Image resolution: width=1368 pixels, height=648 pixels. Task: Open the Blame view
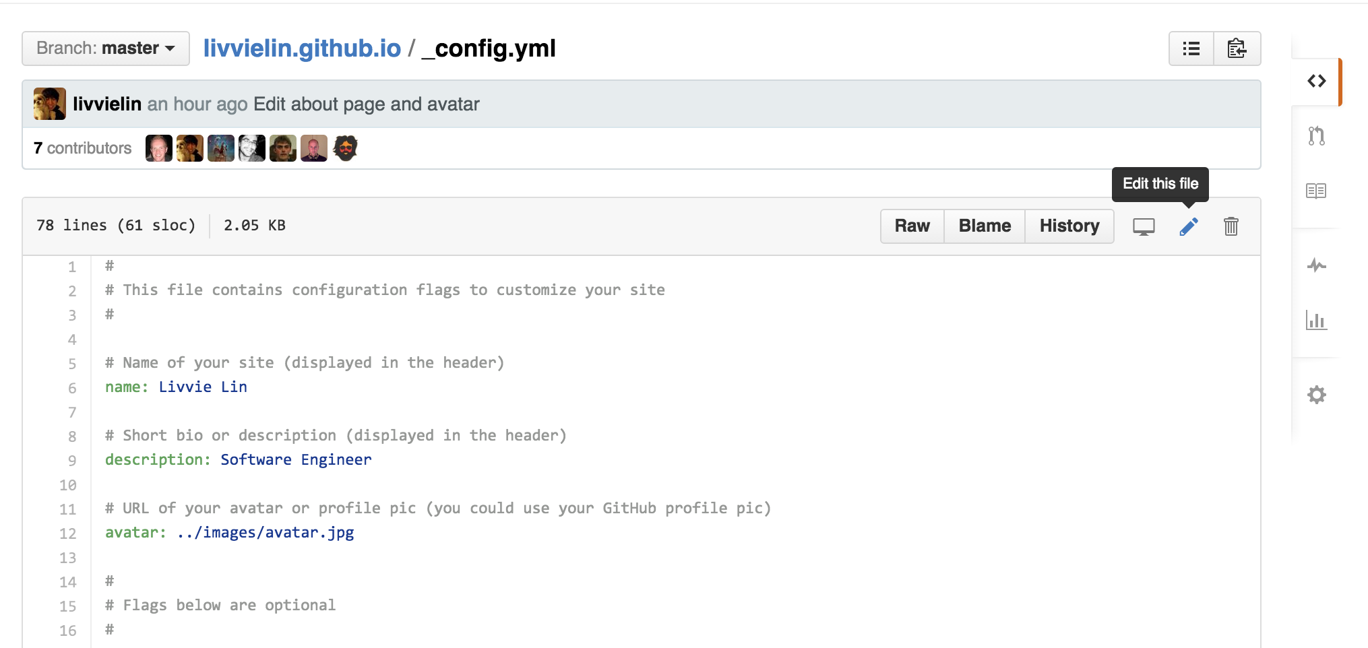coord(985,226)
